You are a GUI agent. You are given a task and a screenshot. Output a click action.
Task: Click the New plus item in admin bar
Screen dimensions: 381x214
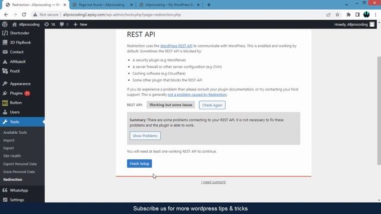(80, 24)
